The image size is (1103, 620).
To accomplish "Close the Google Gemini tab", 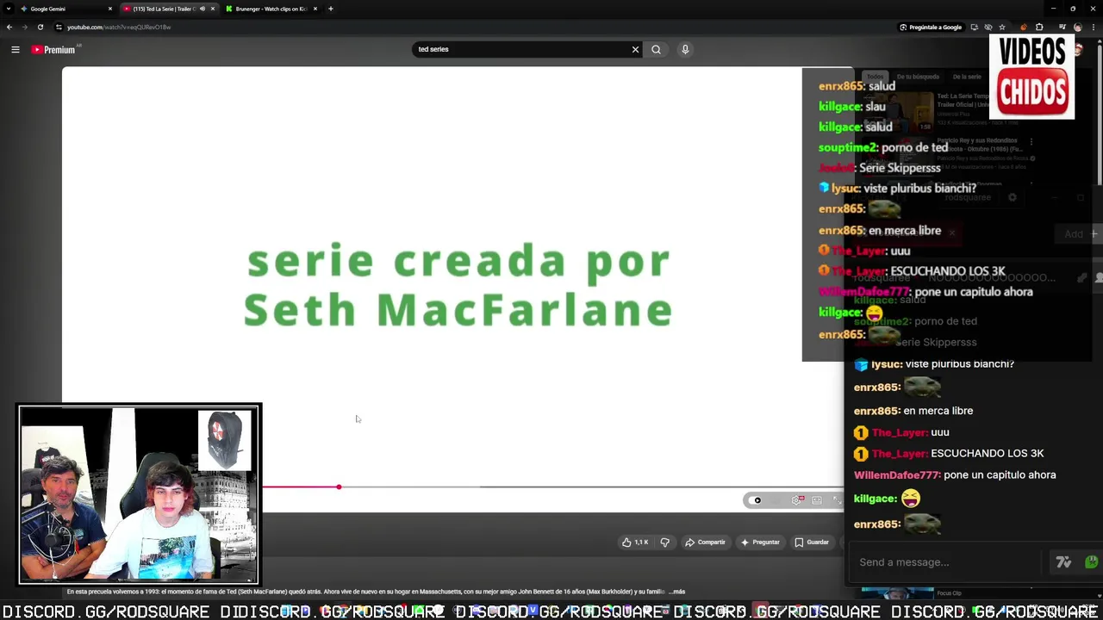I will pos(110,9).
